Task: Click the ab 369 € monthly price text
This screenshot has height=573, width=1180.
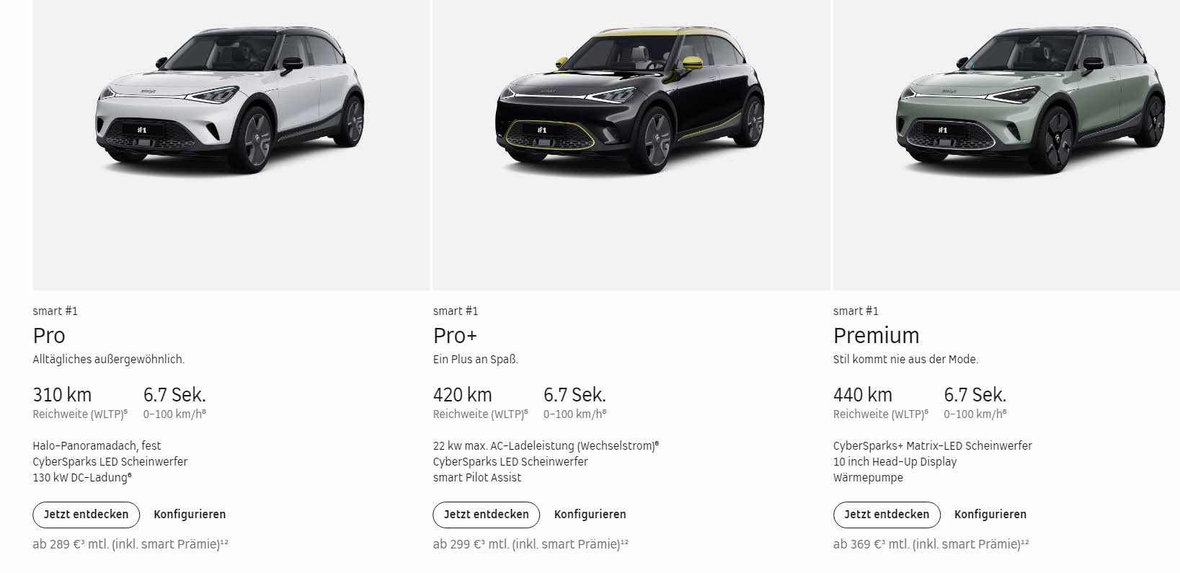Action: tap(931, 544)
